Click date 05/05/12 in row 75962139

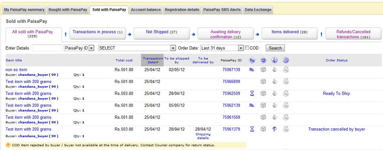tap(177, 105)
